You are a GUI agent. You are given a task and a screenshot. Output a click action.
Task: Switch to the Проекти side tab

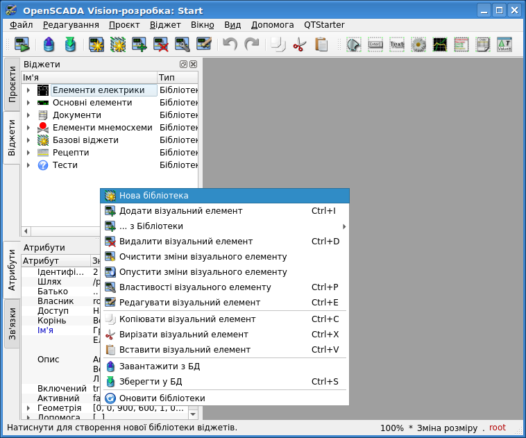pyautogui.click(x=12, y=85)
